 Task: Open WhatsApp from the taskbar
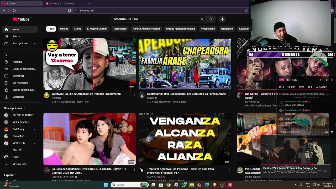click(184, 185)
